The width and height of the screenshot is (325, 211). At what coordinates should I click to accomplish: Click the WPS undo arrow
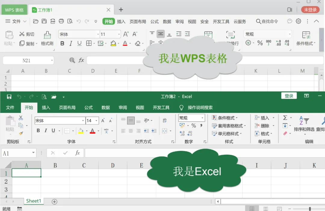79,21
